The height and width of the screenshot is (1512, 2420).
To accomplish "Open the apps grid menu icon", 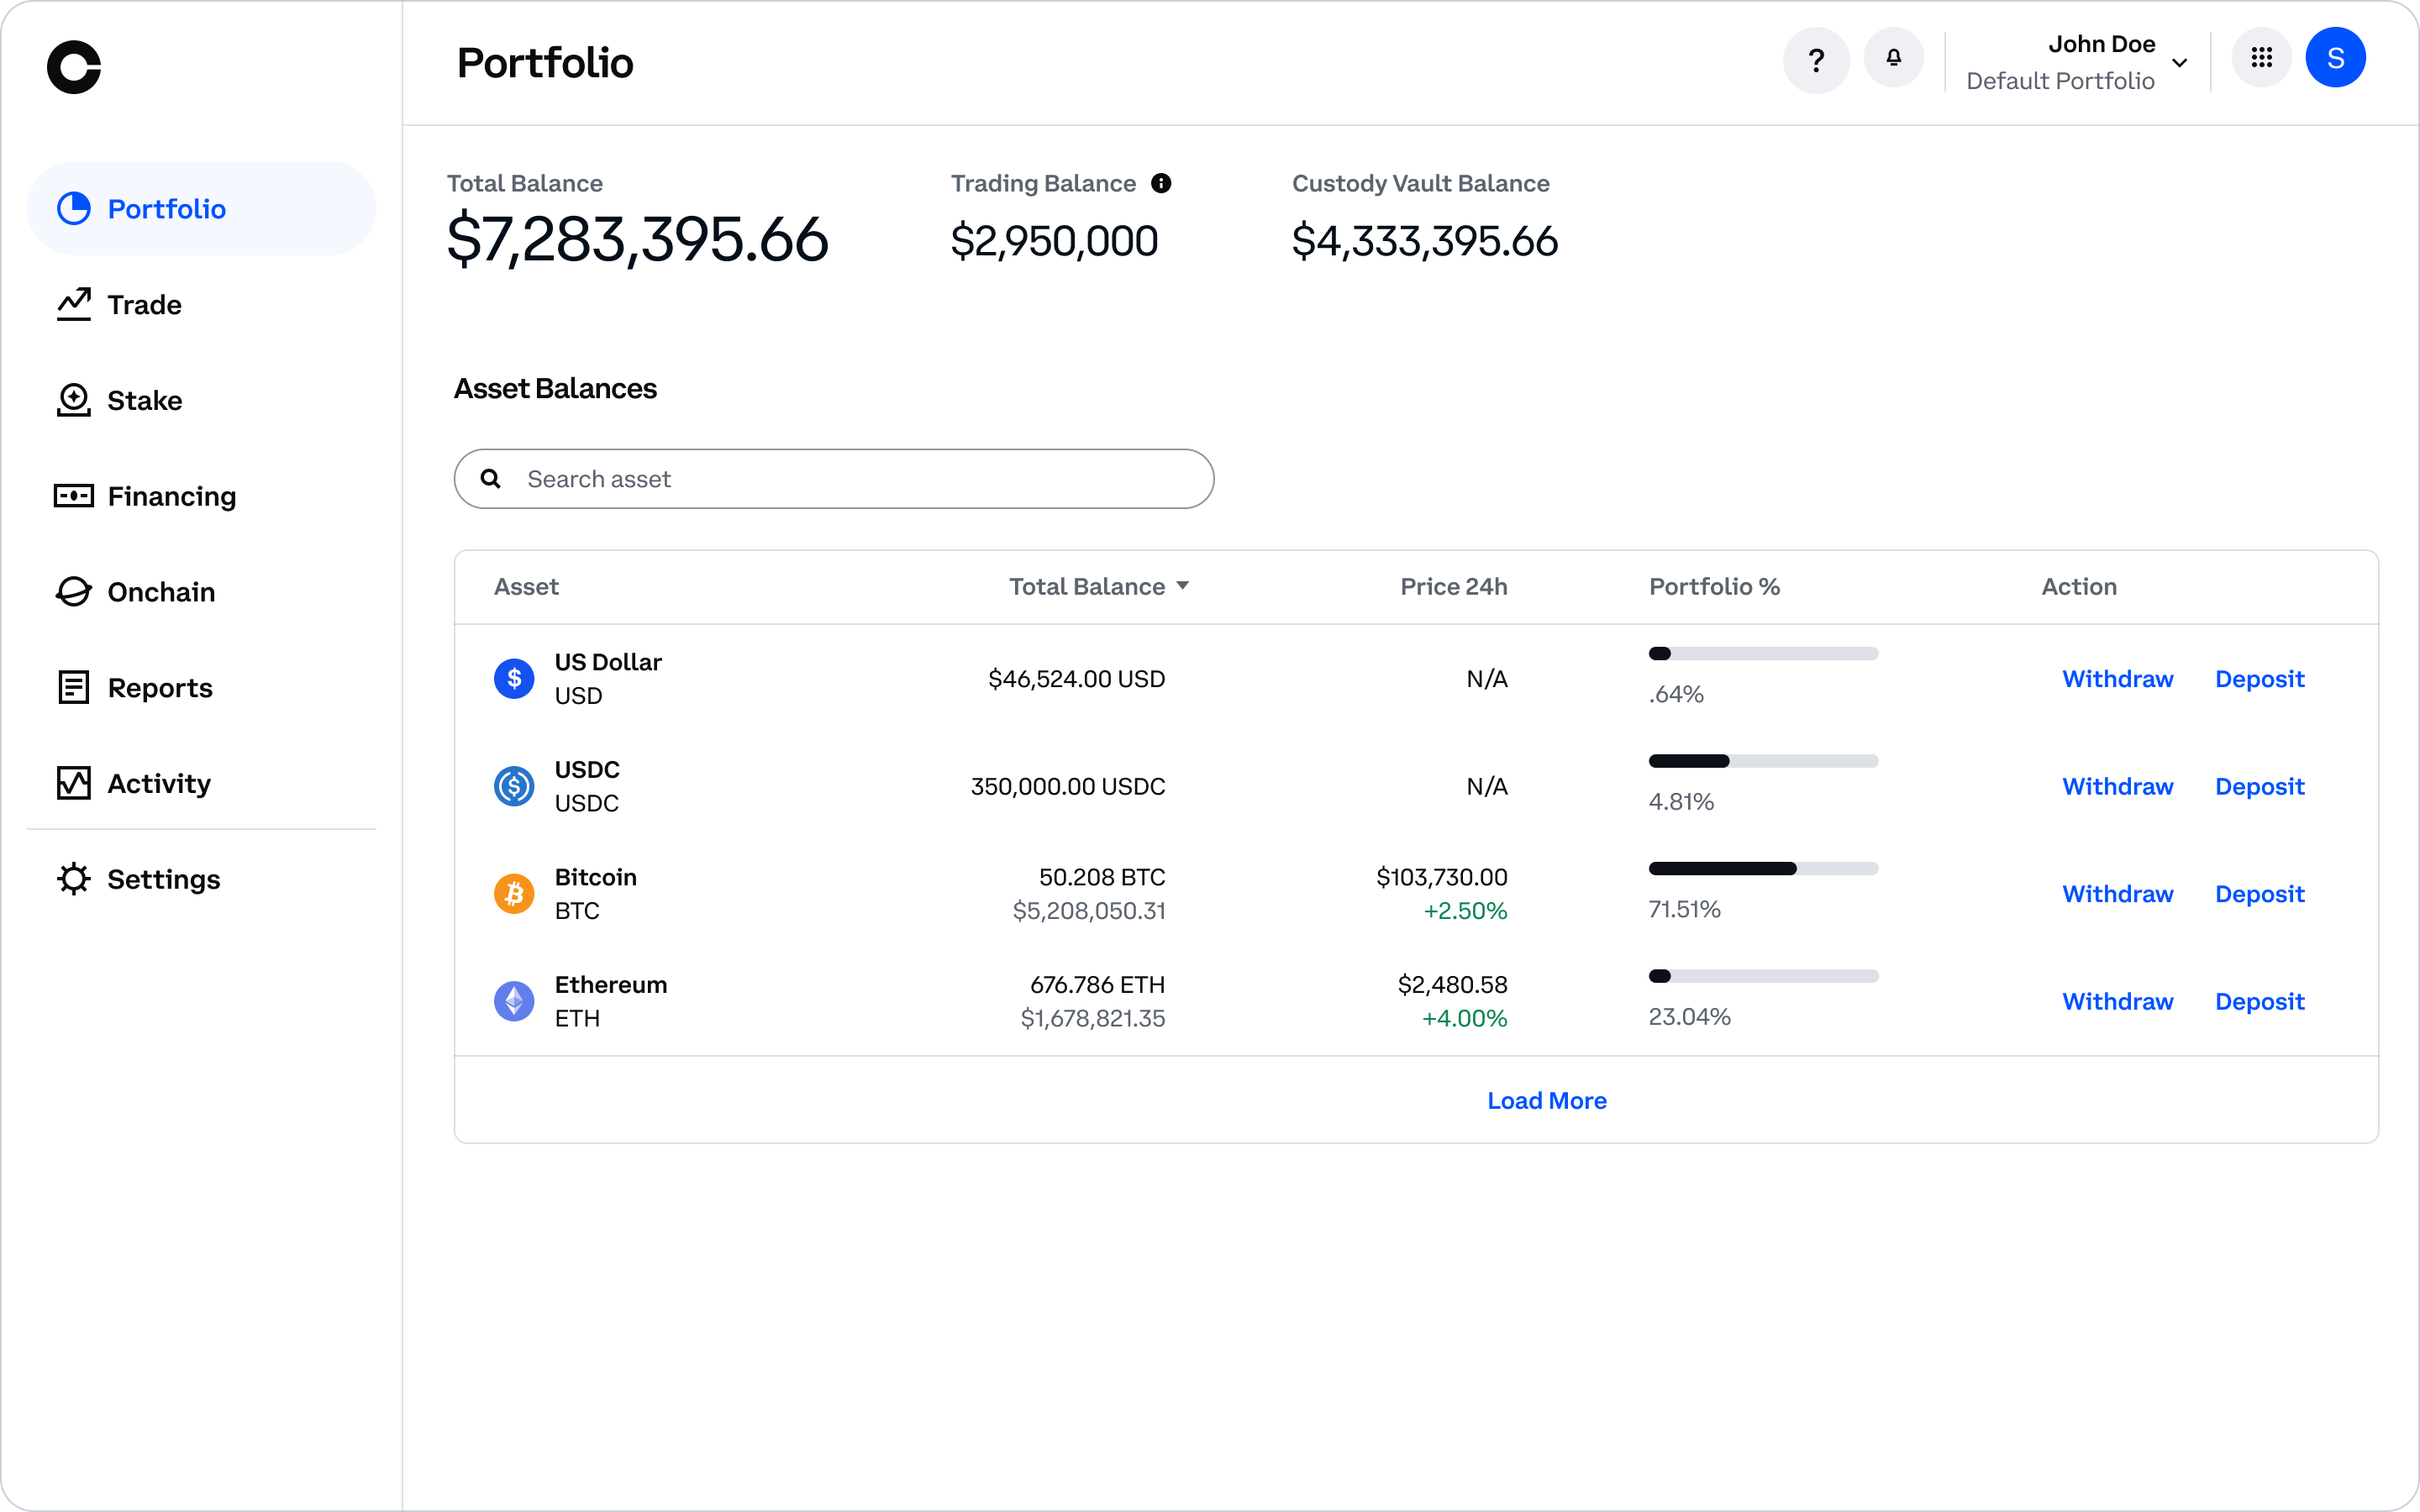I will [x=2261, y=58].
